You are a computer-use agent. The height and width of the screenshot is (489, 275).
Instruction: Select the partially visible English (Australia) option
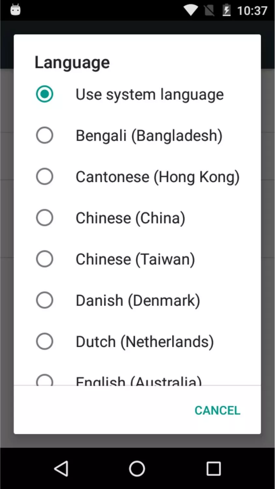137,380
